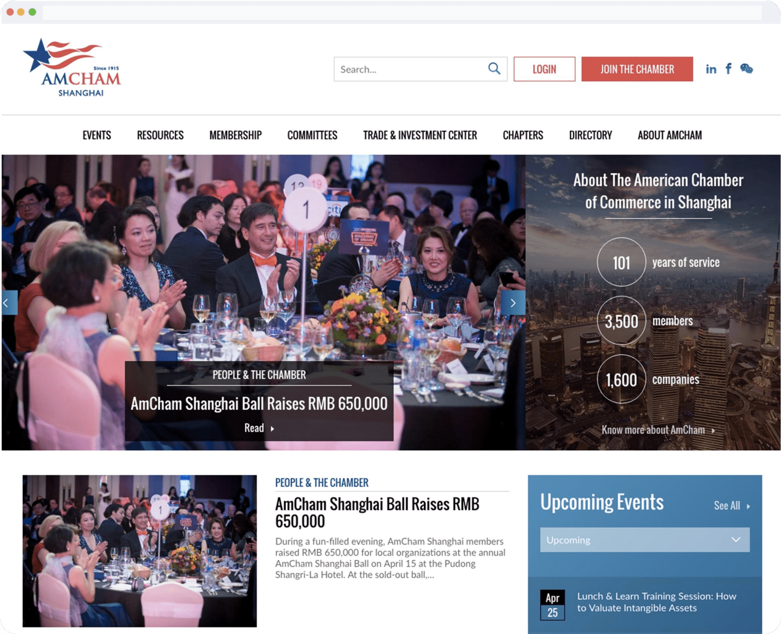Image resolution: width=781 pixels, height=634 pixels.
Task: Click the JOIN THE CHAMBER button
Action: pyautogui.click(x=637, y=69)
